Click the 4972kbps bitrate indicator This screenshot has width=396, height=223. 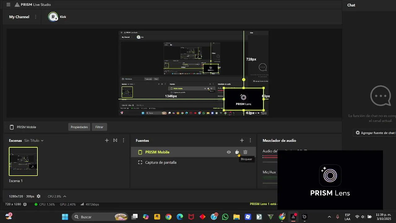[x=90, y=204]
